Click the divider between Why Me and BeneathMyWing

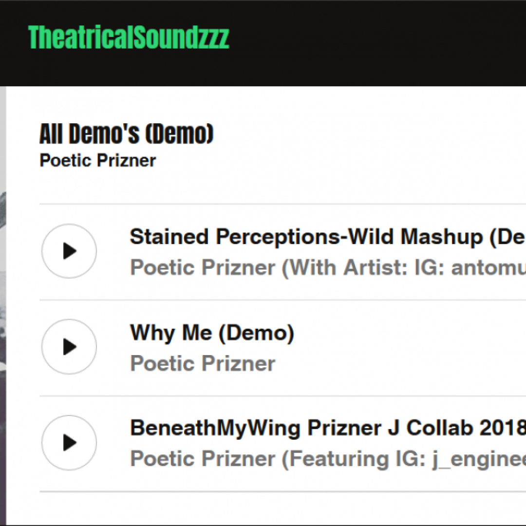(283, 396)
